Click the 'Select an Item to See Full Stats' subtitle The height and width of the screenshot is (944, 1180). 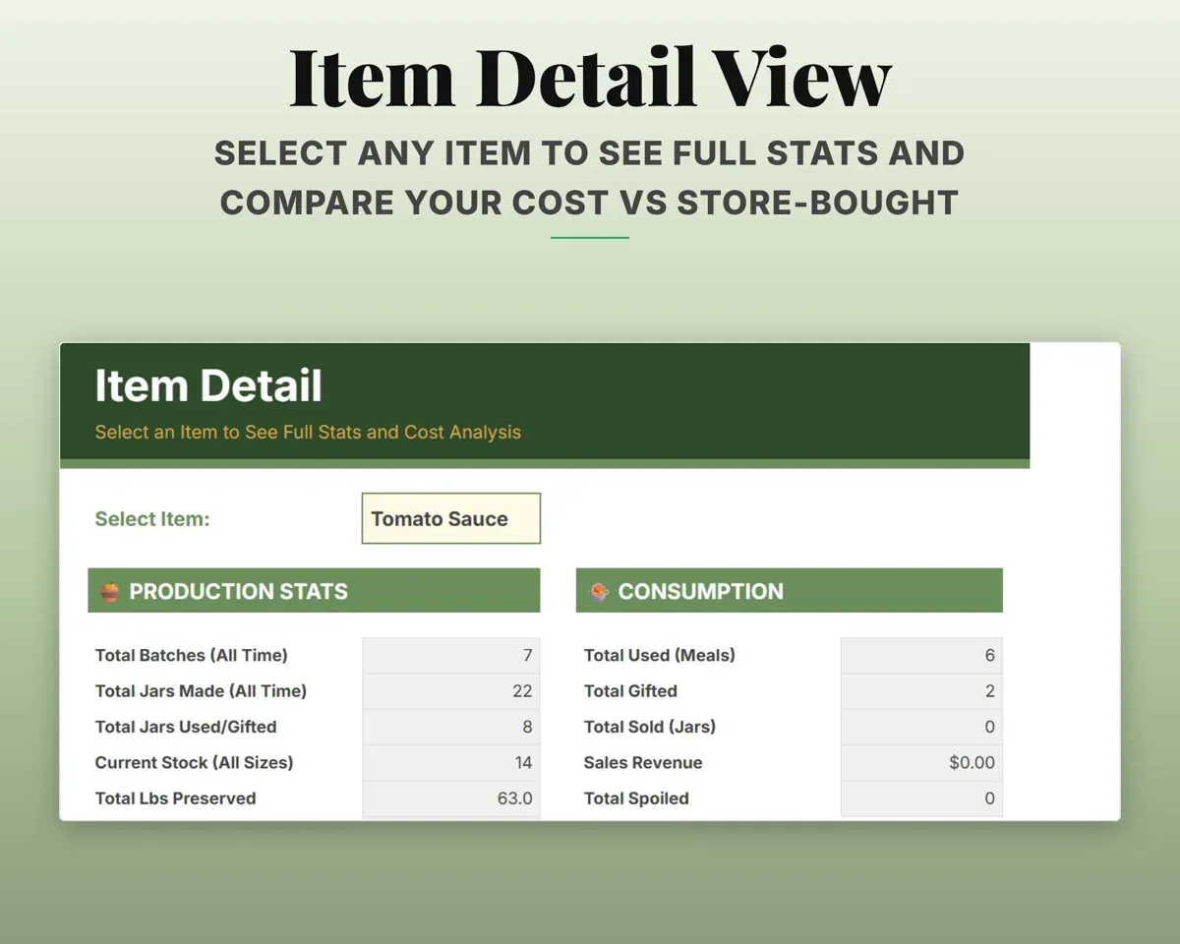tap(308, 432)
